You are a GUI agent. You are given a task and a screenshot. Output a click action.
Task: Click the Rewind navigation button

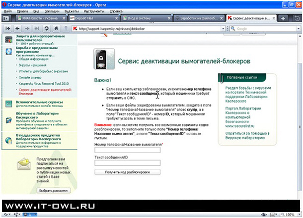click(x=8, y=29)
